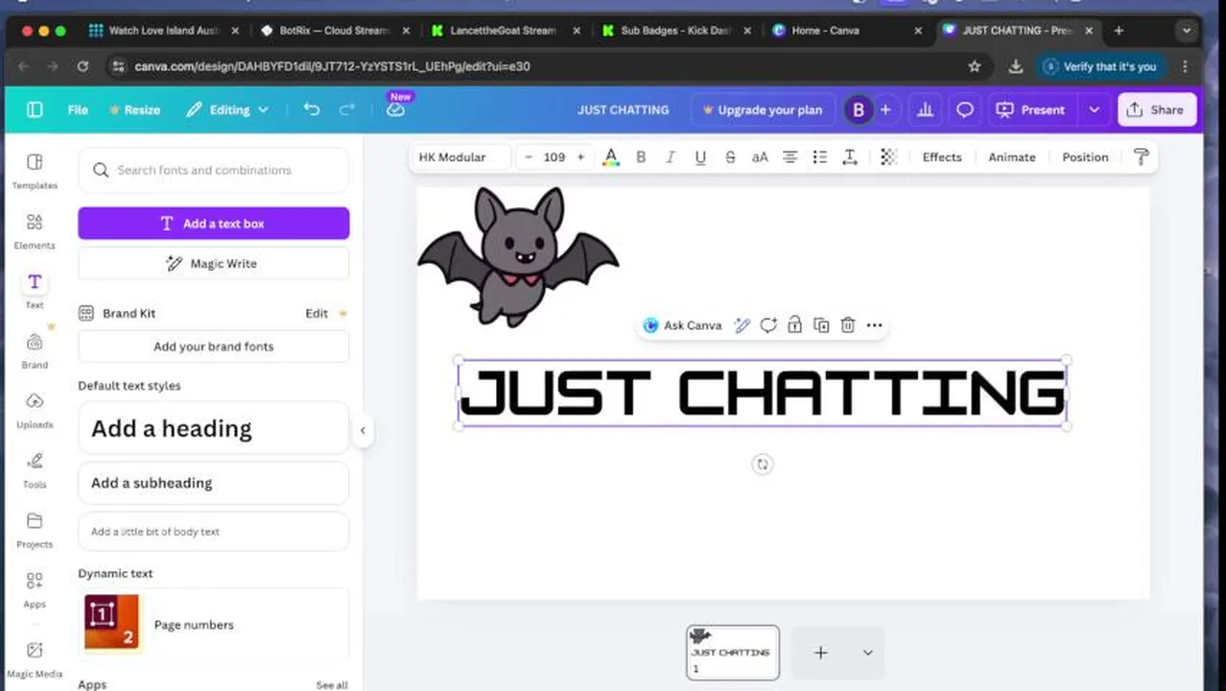Image resolution: width=1226 pixels, height=691 pixels.
Task: Add a little bit of body text
Action: (214, 532)
